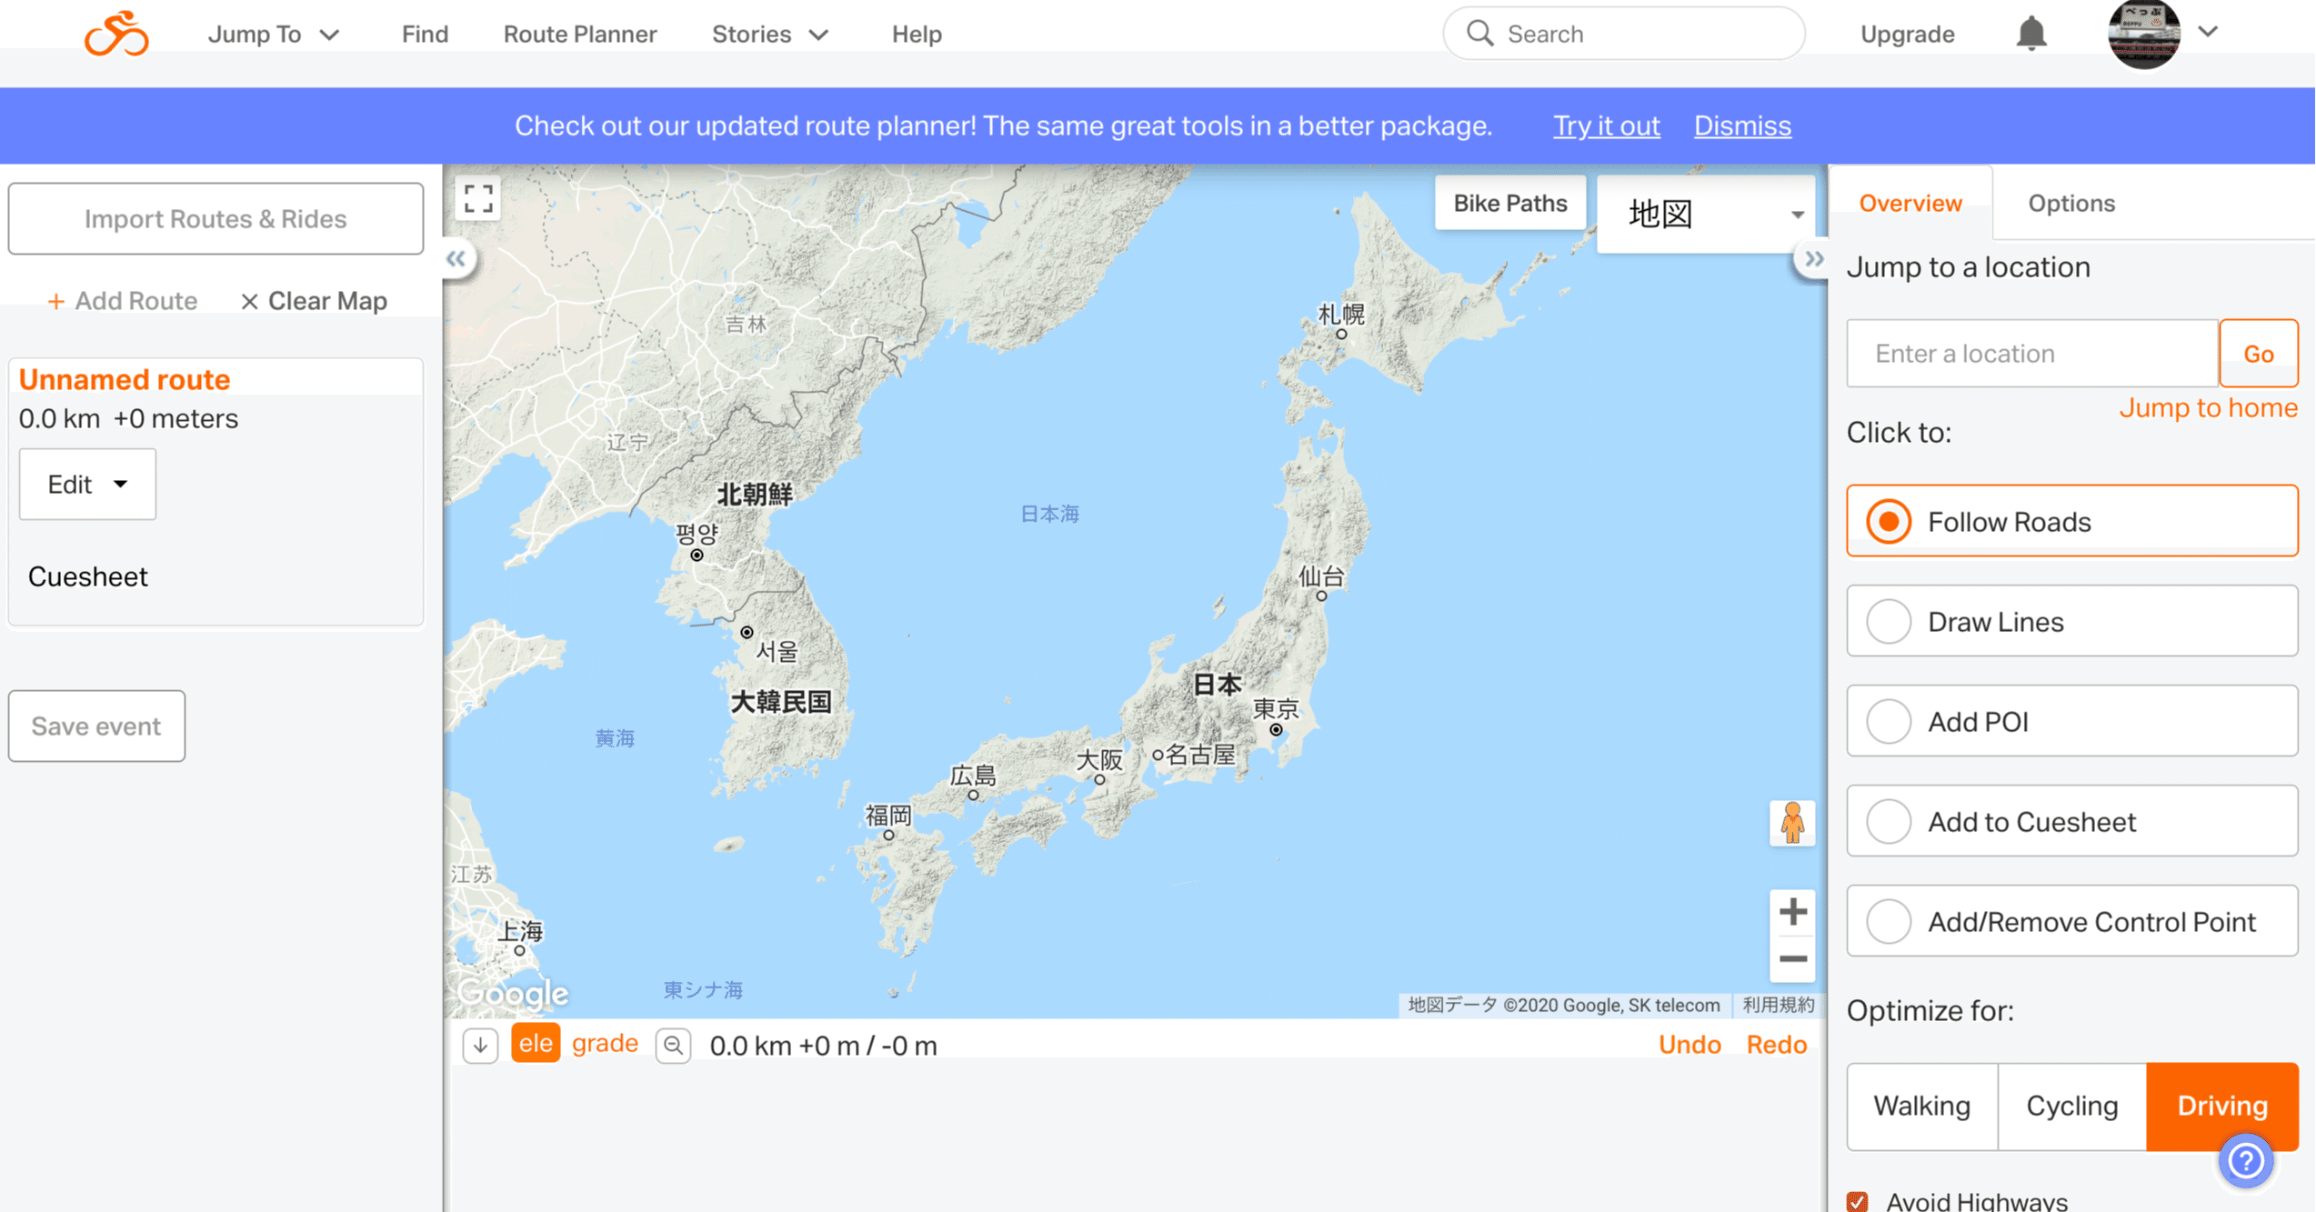Image resolution: width=2316 pixels, height=1212 pixels.
Task: Switch elevation graph to grade mode
Action: pos(605,1044)
